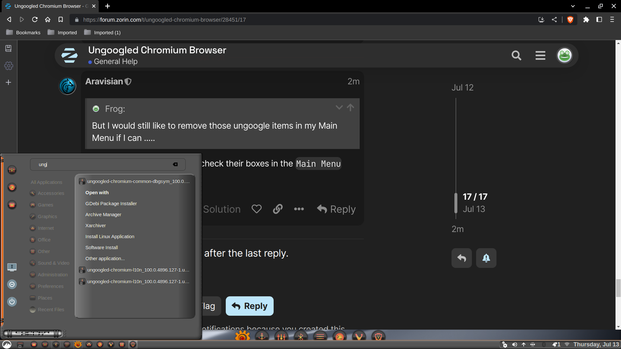Open the notification bell in system tray
Image resolution: width=621 pixels, height=349 pixels.
click(556, 344)
